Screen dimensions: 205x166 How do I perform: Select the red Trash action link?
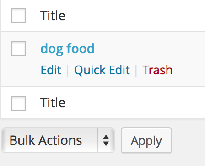157,70
